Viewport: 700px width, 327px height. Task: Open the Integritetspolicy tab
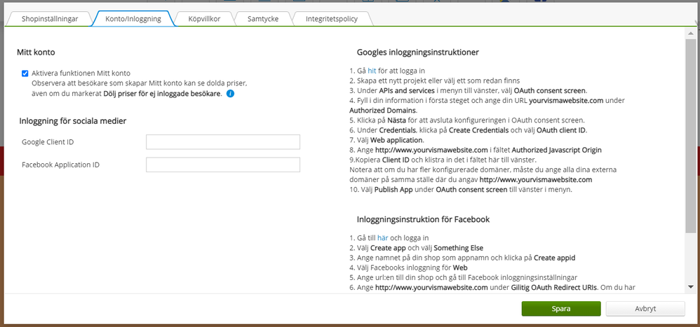[330, 19]
